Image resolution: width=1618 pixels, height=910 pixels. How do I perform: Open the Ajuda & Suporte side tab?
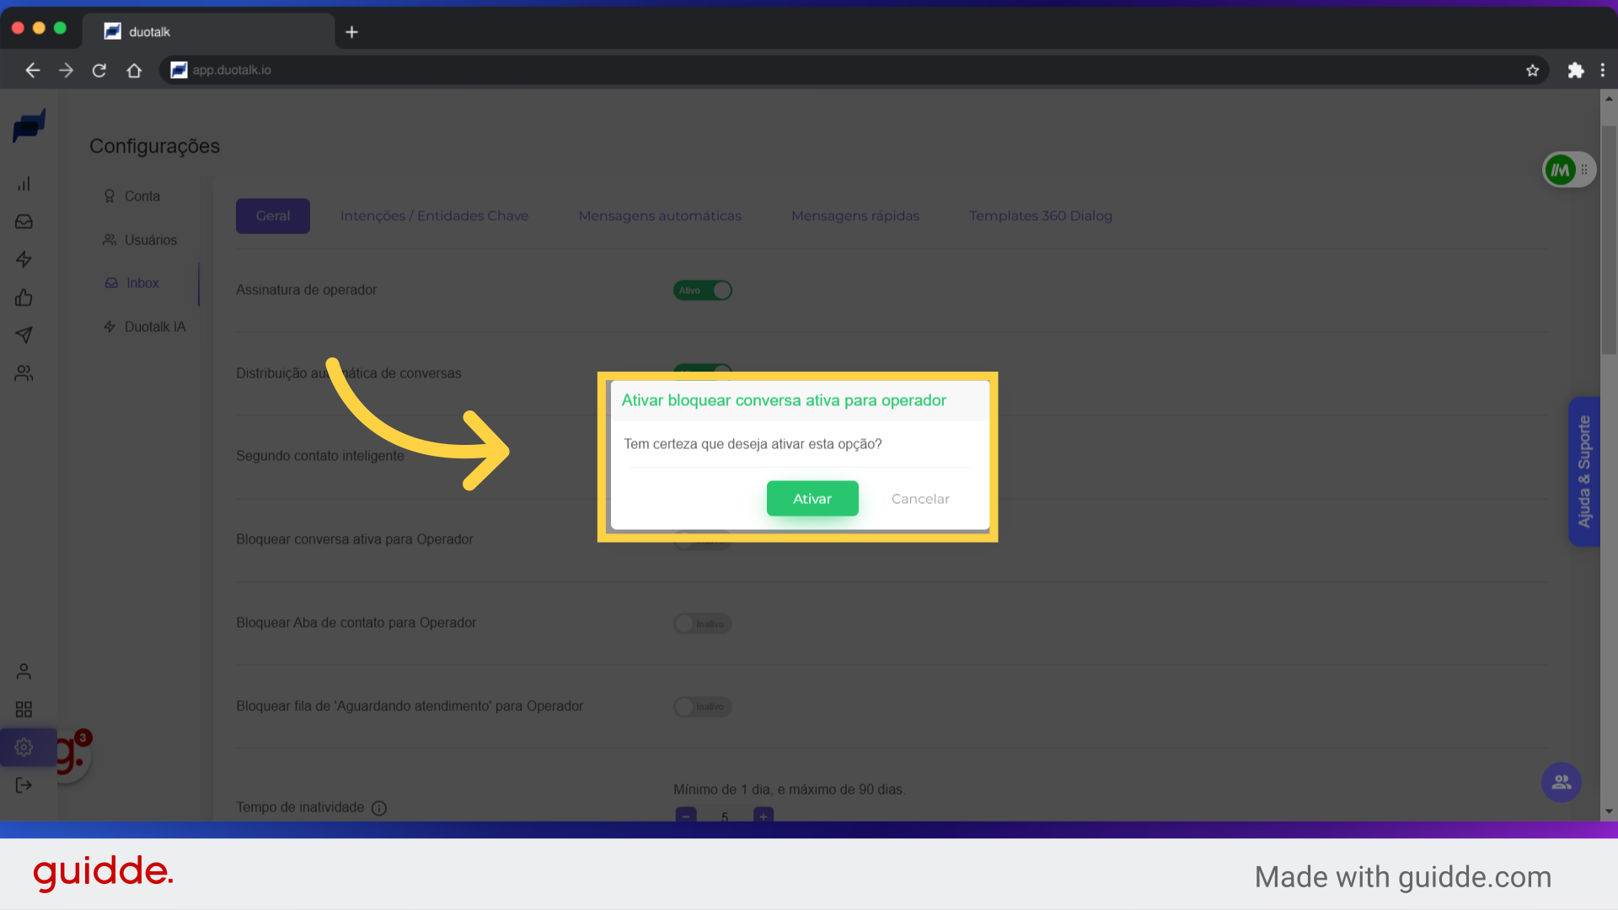coord(1584,472)
